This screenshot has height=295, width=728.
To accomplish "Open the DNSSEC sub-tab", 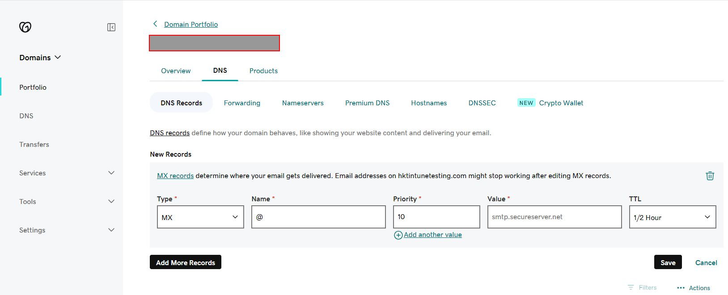I will [482, 103].
